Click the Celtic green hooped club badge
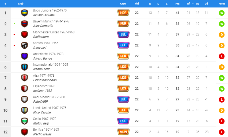The height and width of the screenshot is (137, 228). [24, 121]
